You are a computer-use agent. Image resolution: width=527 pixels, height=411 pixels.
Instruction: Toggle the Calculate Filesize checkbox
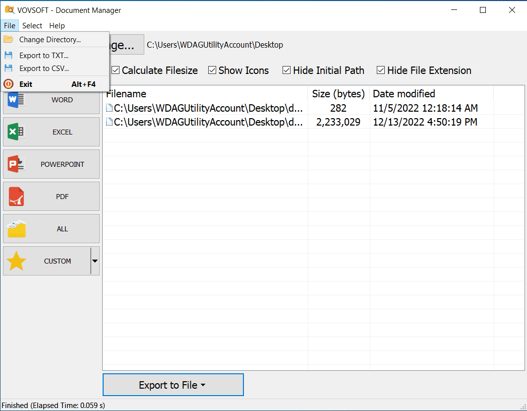pos(116,70)
